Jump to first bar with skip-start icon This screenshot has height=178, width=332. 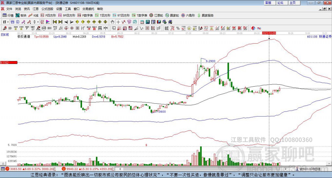54,22
